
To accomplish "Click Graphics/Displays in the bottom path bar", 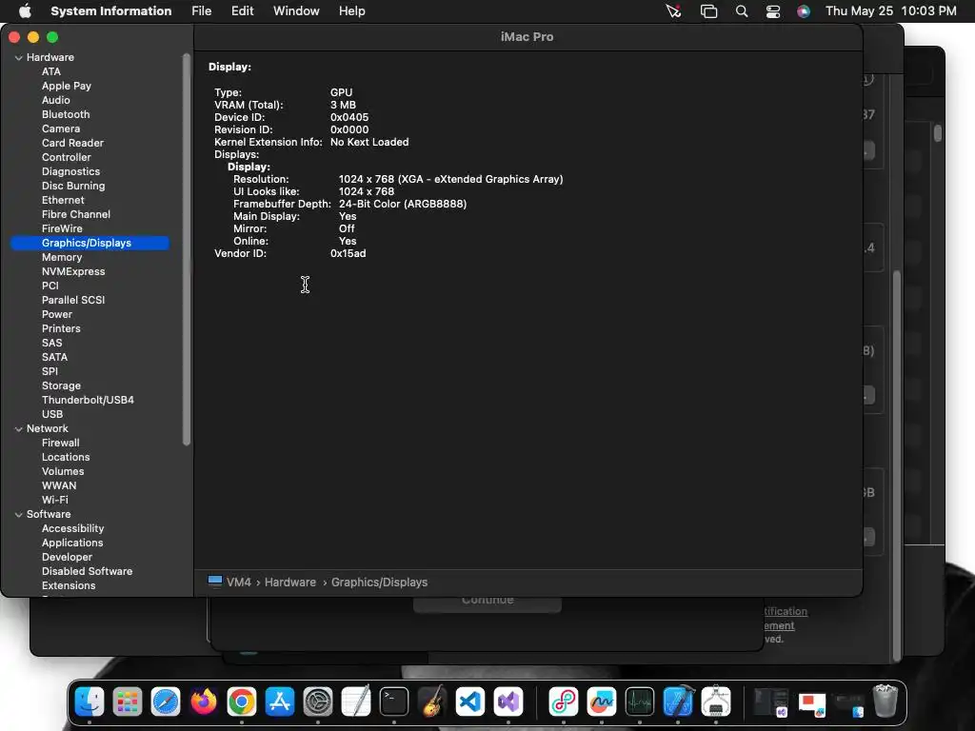I will (x=379, y=583).
